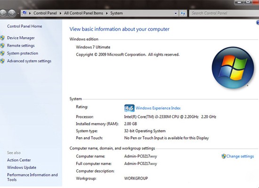Expand arrow after All Control Panel Items
This screenshot has width=259, height=188.
(107, 13)
